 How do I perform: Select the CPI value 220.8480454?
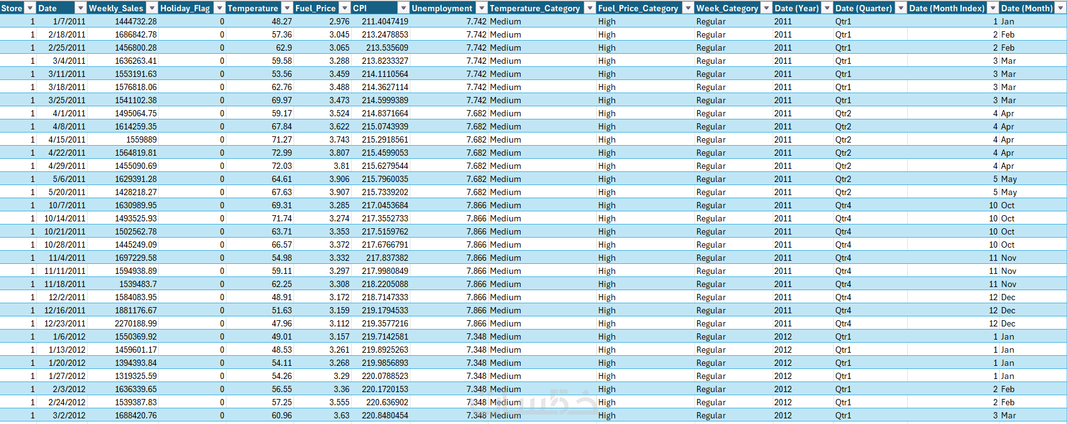(x=385, y=415)
